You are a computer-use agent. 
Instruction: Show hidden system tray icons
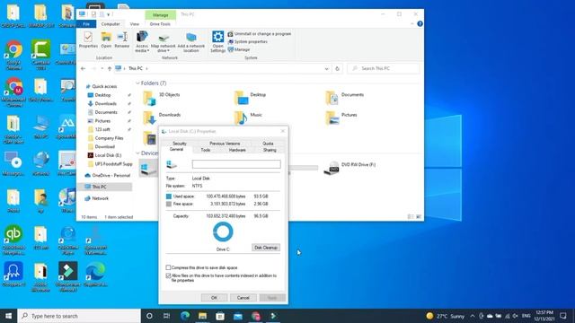coord(473,316)
